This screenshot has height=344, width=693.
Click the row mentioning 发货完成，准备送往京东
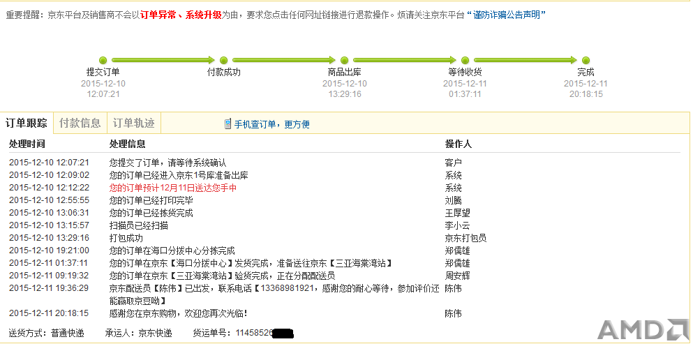[344, 263]
